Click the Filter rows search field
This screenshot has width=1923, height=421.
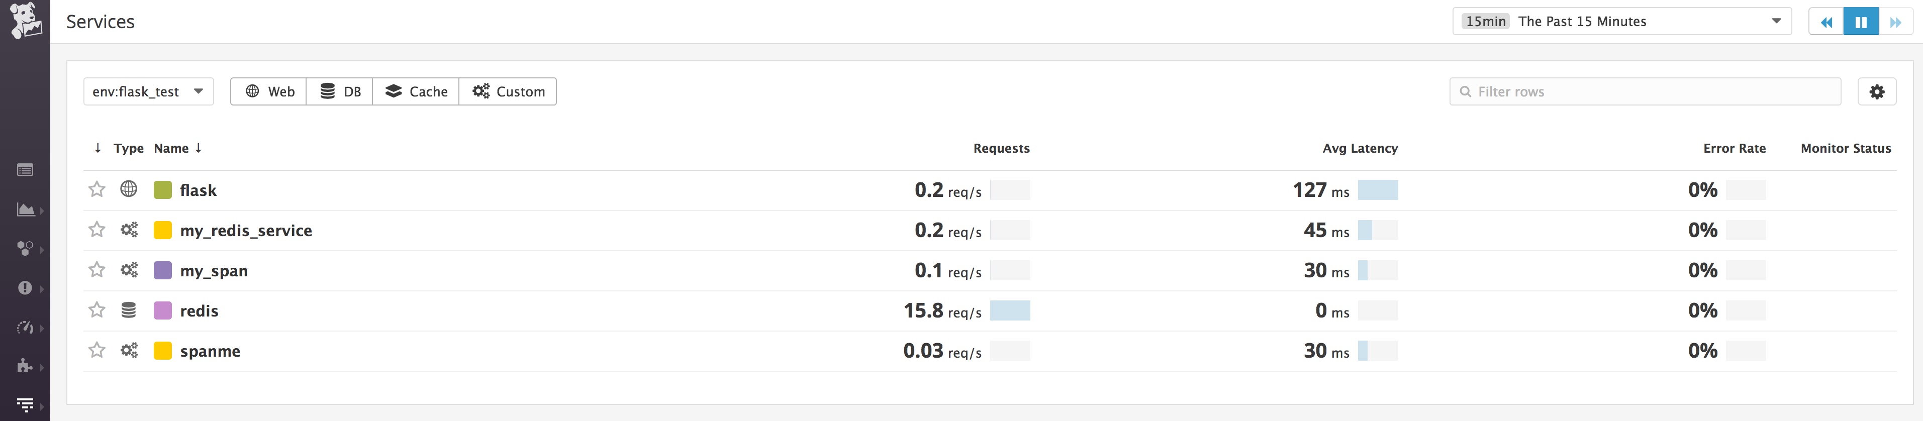(1645, 91)
